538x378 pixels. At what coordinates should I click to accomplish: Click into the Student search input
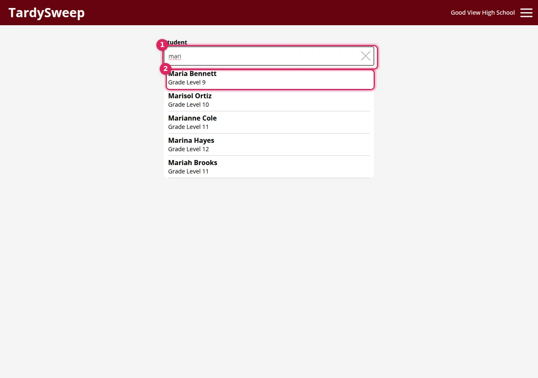269,56
